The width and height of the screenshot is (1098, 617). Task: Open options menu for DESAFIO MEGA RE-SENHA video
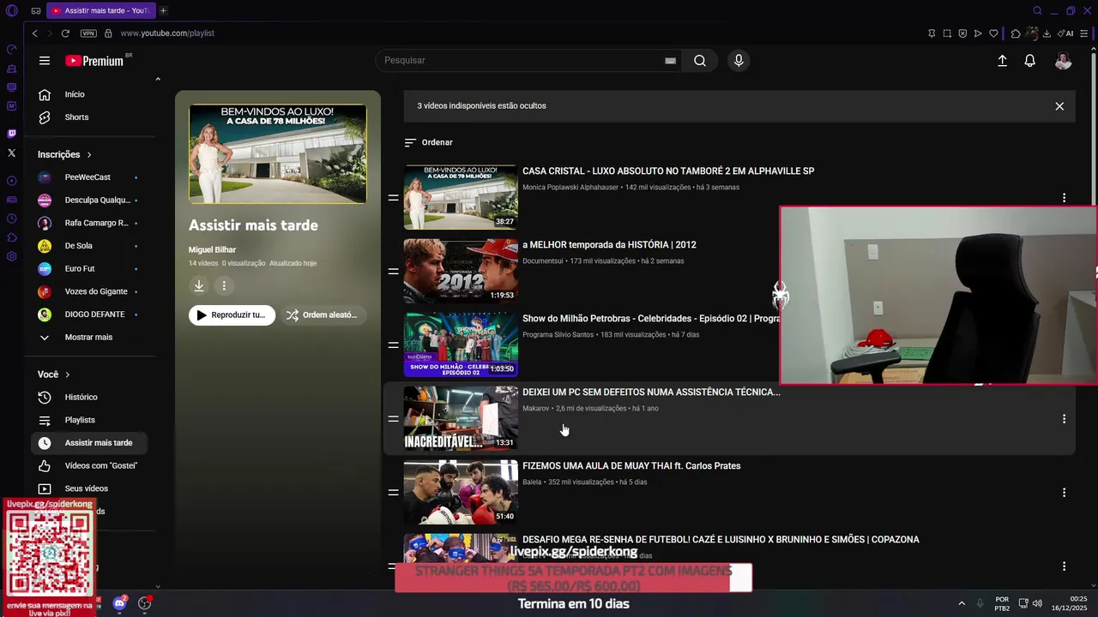coord(1064,566)
